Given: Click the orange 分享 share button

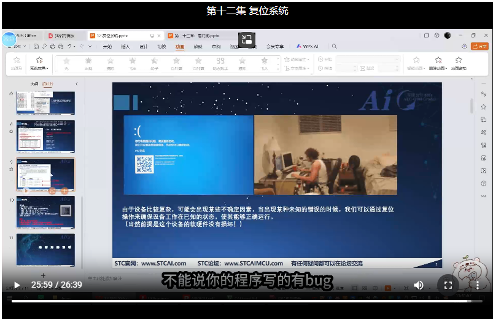Looking at the screenshot, I should (x=479, y=46).
